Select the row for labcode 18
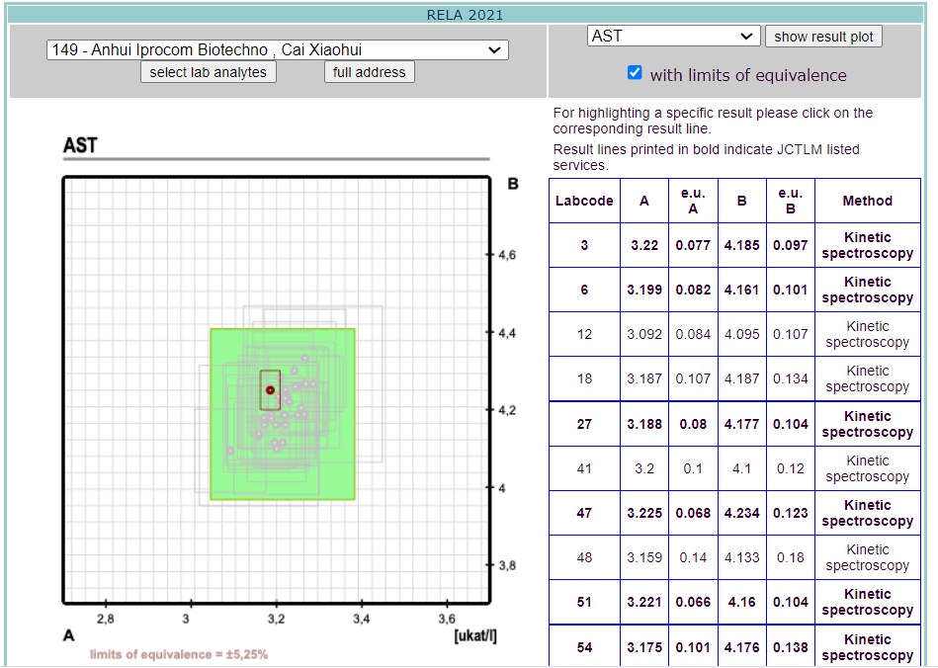Screen dimensions: 938x668 coord(584,378)
